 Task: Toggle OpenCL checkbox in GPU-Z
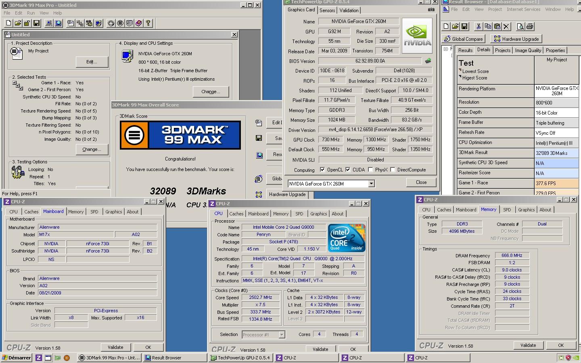322,170
